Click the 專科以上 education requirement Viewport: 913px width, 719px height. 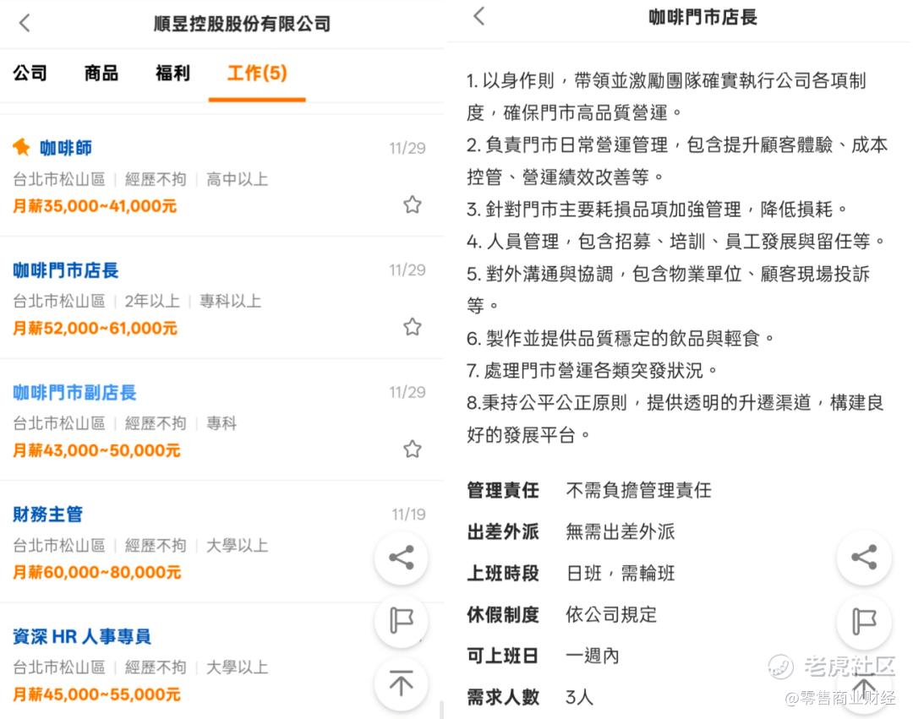click(231, 301)
